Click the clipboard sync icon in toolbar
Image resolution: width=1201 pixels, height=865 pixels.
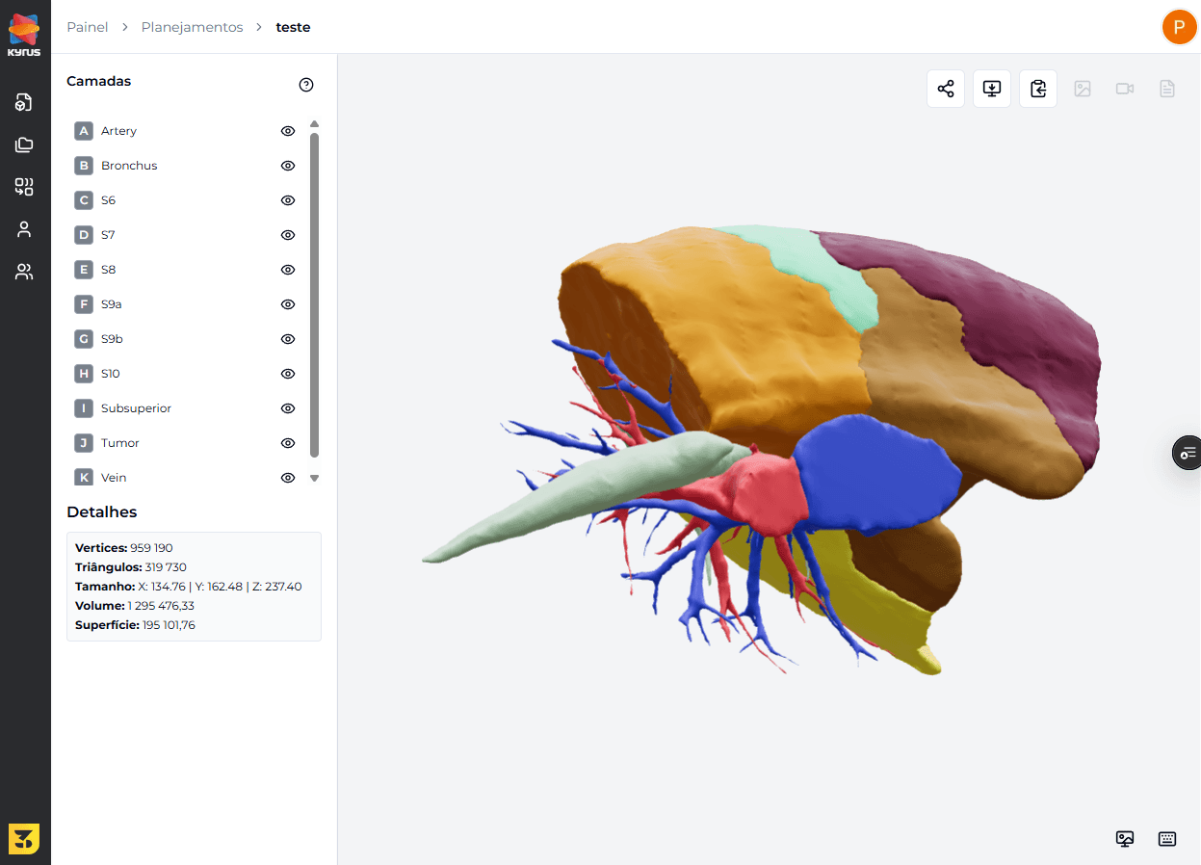pyautogui.click(x=1037, y=89)
